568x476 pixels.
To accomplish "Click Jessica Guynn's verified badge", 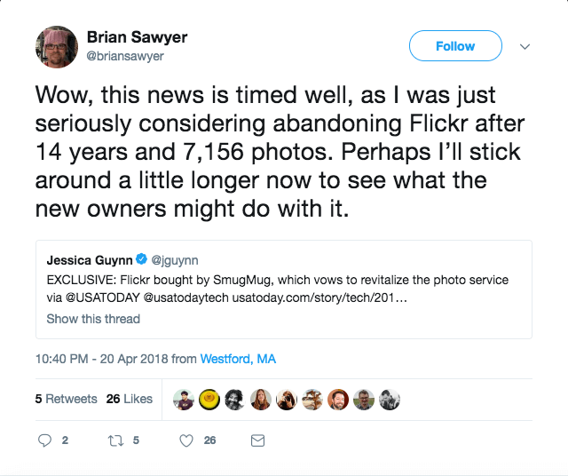I will [x=141, y=260].
